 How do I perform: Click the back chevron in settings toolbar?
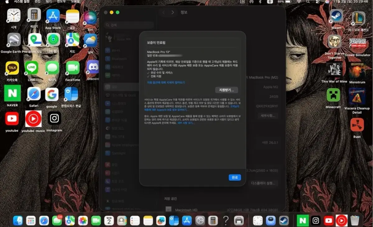pyautogui.click(x=164, y=12)
